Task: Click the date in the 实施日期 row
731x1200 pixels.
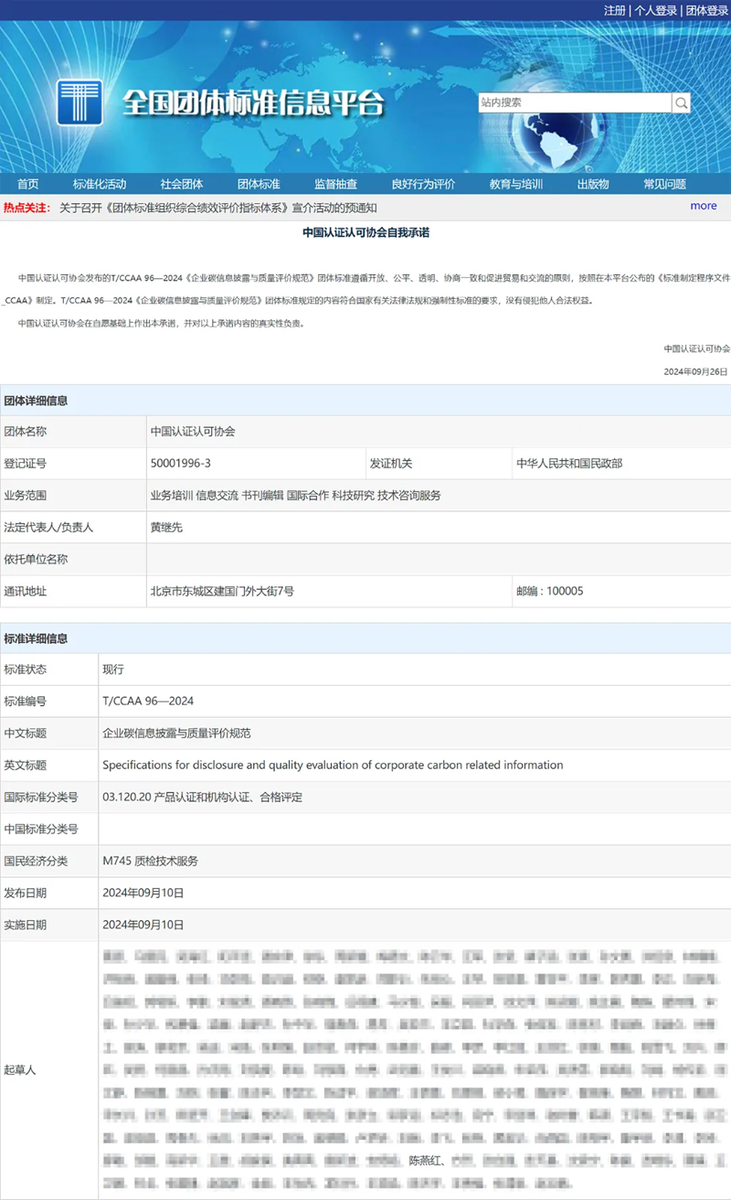Action: (143, 926)
